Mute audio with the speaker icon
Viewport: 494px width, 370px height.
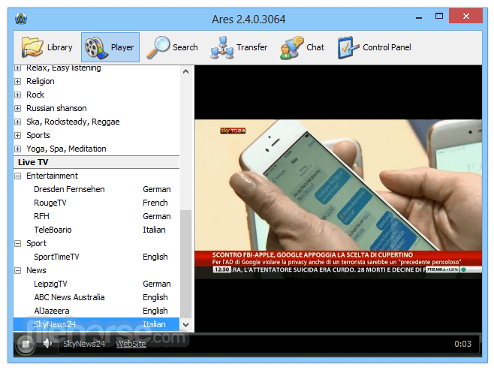pyautogui.click(x=47, y=343)
